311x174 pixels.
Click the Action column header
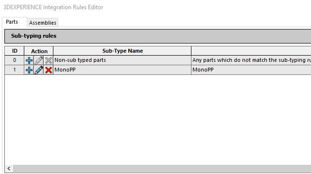click(39, 51)
